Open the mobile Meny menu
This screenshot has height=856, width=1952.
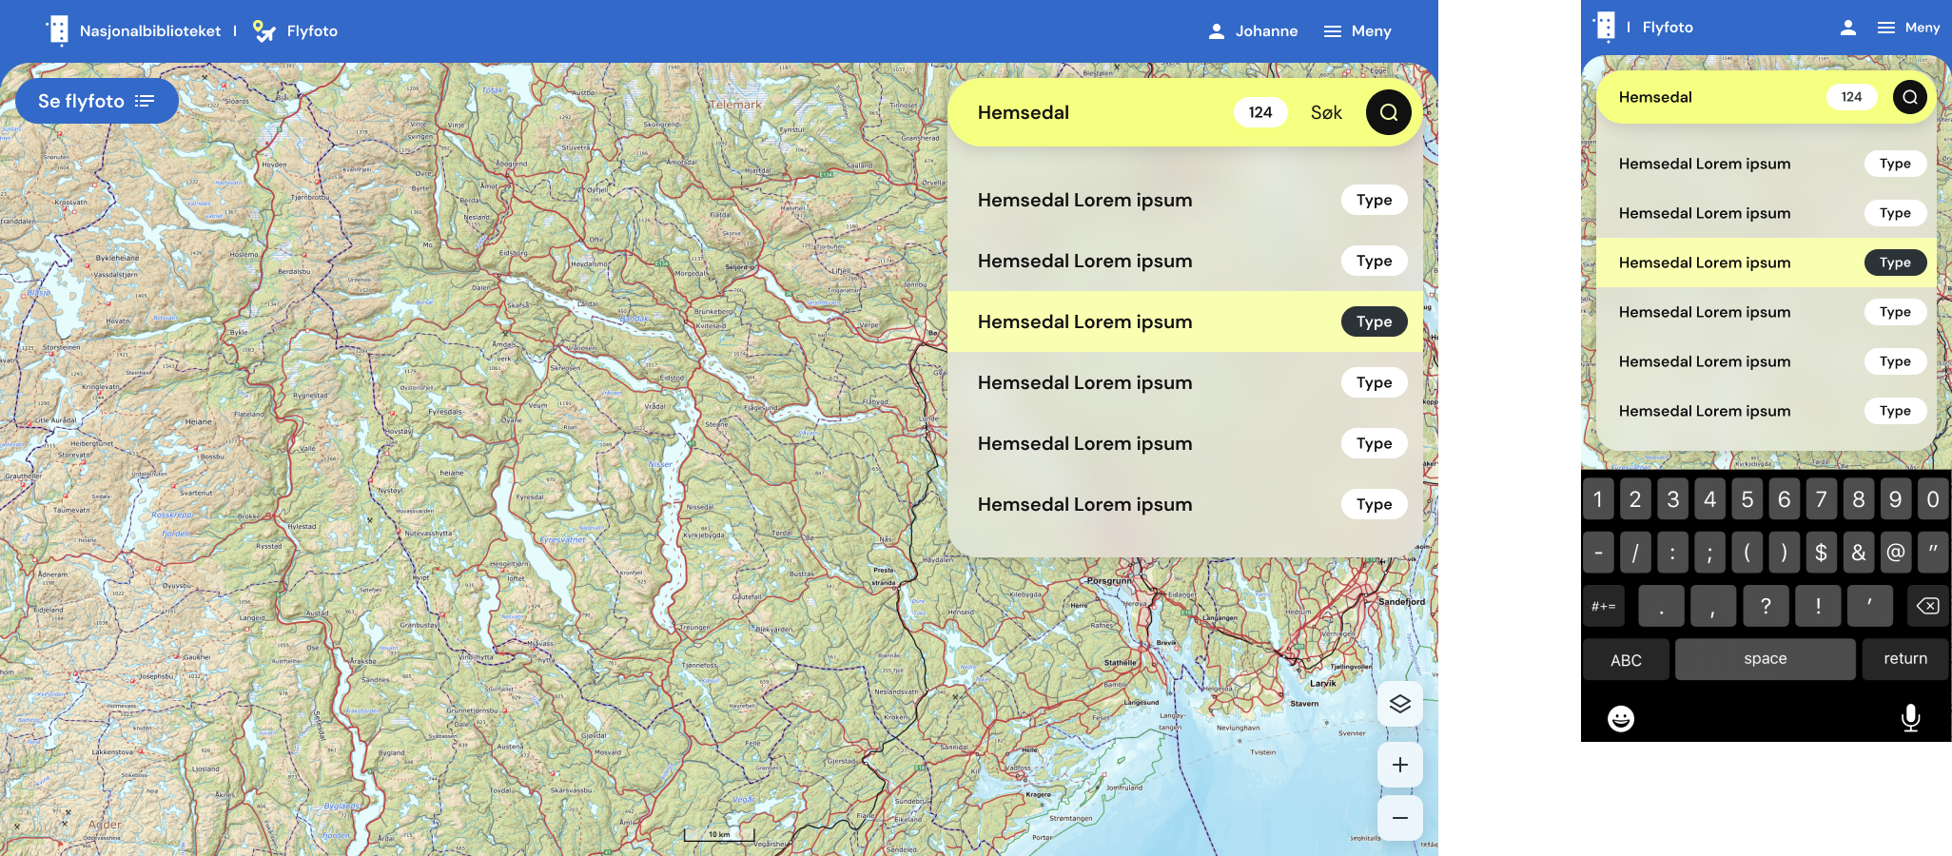1908,28
